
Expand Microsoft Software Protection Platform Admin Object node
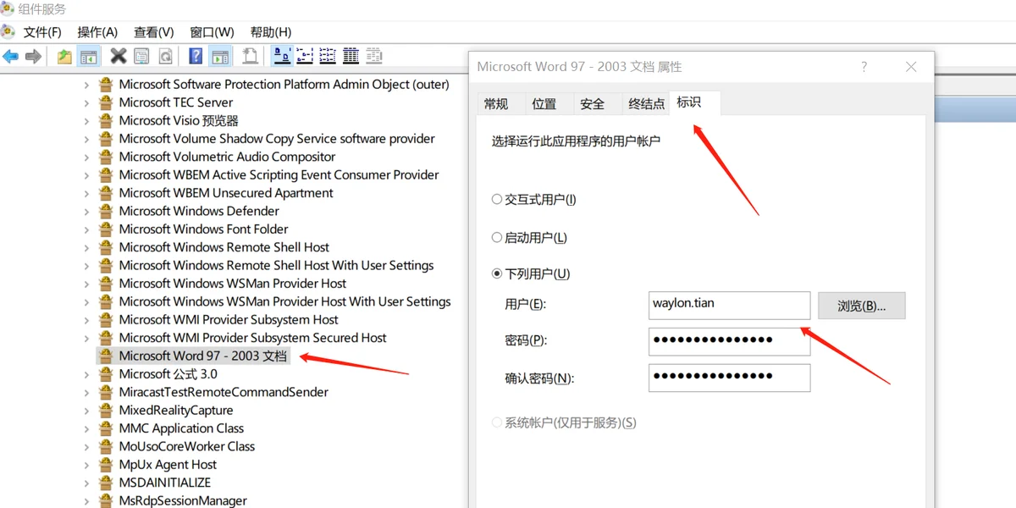pyautogui.click(x=86, y=85)
